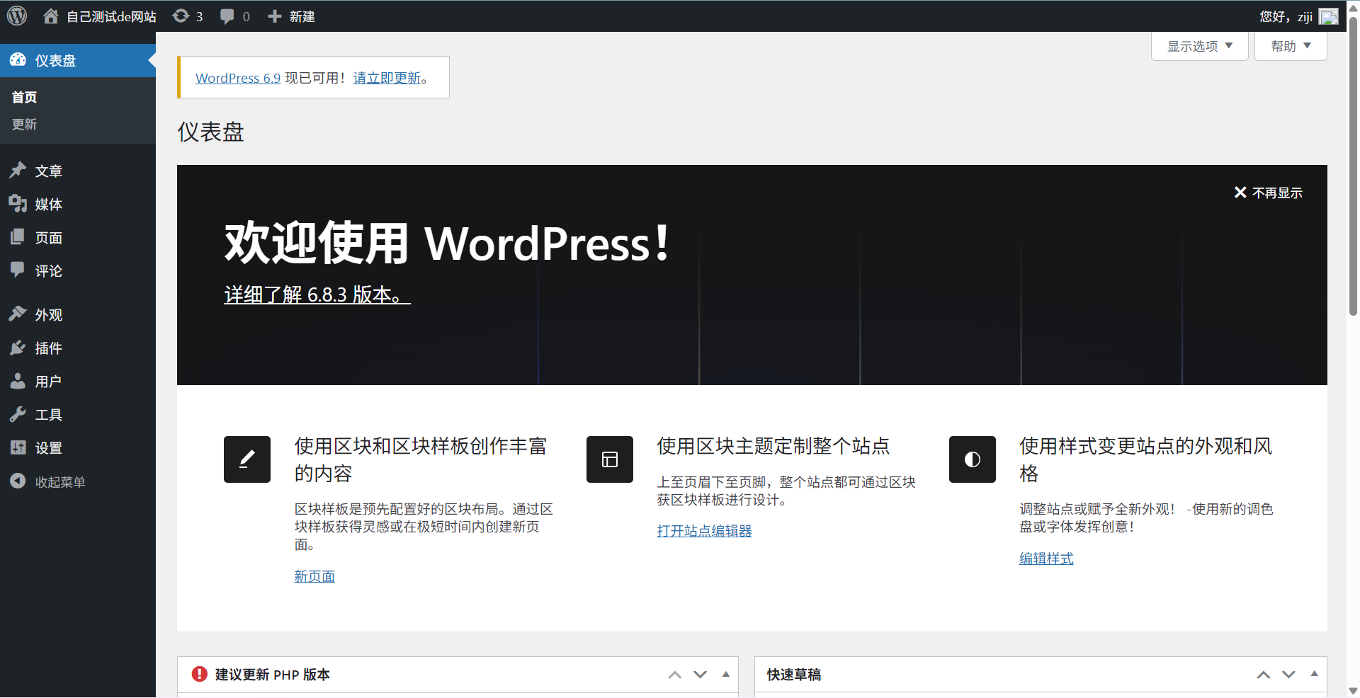1360x698 pixels.
Task: Click the 设置 settings icon
Action: [x=18, y=447]
